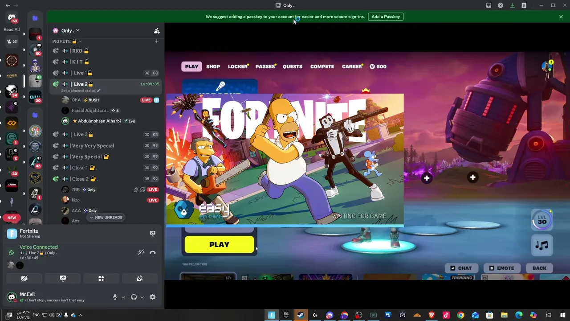Open the LVL 30 level badge
The height and width of the screenshot is (321, 570).
pyautogui.click(x=542, y=220)
